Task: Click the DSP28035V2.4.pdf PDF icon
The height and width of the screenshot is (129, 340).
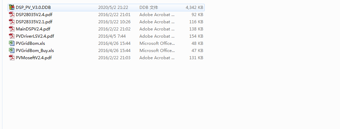Action: (12, 15)
